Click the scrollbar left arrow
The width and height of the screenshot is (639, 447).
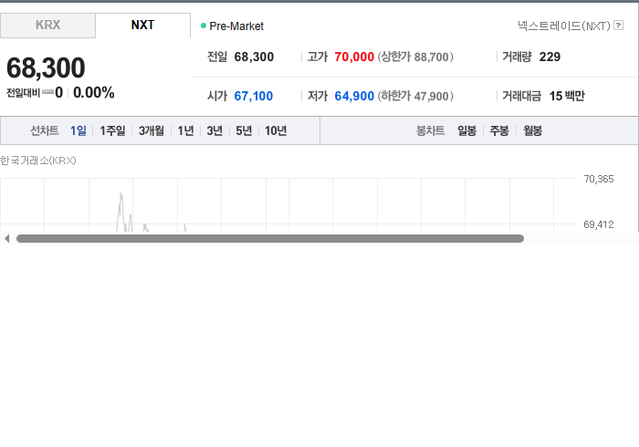click(x=6, y=239)
